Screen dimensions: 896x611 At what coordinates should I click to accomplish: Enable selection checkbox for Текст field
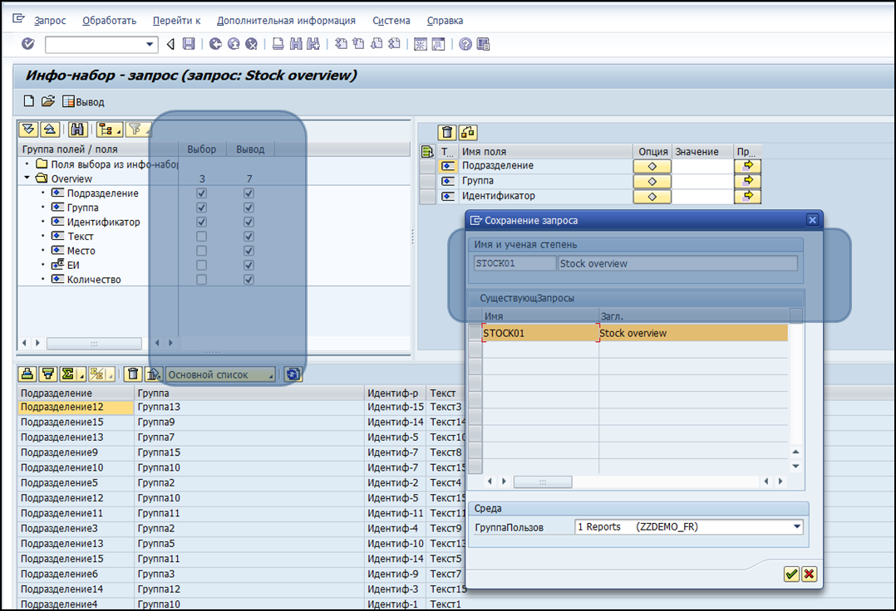pyautogui.click(x=201, y=237)
